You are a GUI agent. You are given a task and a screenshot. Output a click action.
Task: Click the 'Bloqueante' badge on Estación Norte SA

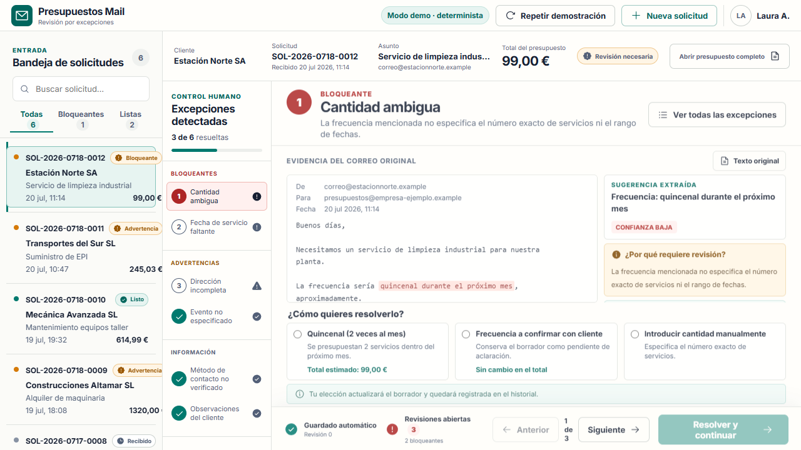(136, 158)
